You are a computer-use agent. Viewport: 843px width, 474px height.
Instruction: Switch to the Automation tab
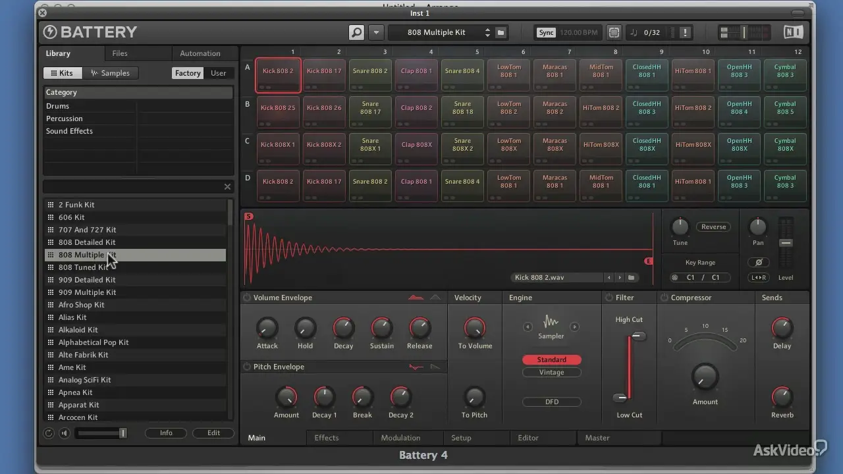pyautogui.click(x=200, y=53)
